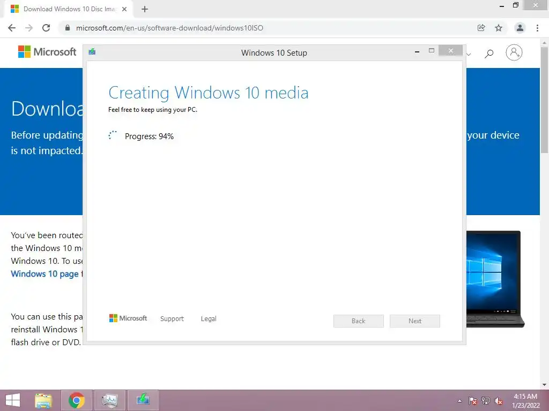Click Chrome's forward arrow
Image resolution: width=549 pixels, height=411 pixels.
pos(29,28)
